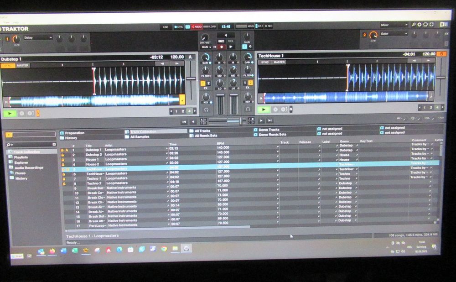Toggle fullscreen icon in header
Image resolution: width=456 pixels, height=282 pixels.
(431, 25)
